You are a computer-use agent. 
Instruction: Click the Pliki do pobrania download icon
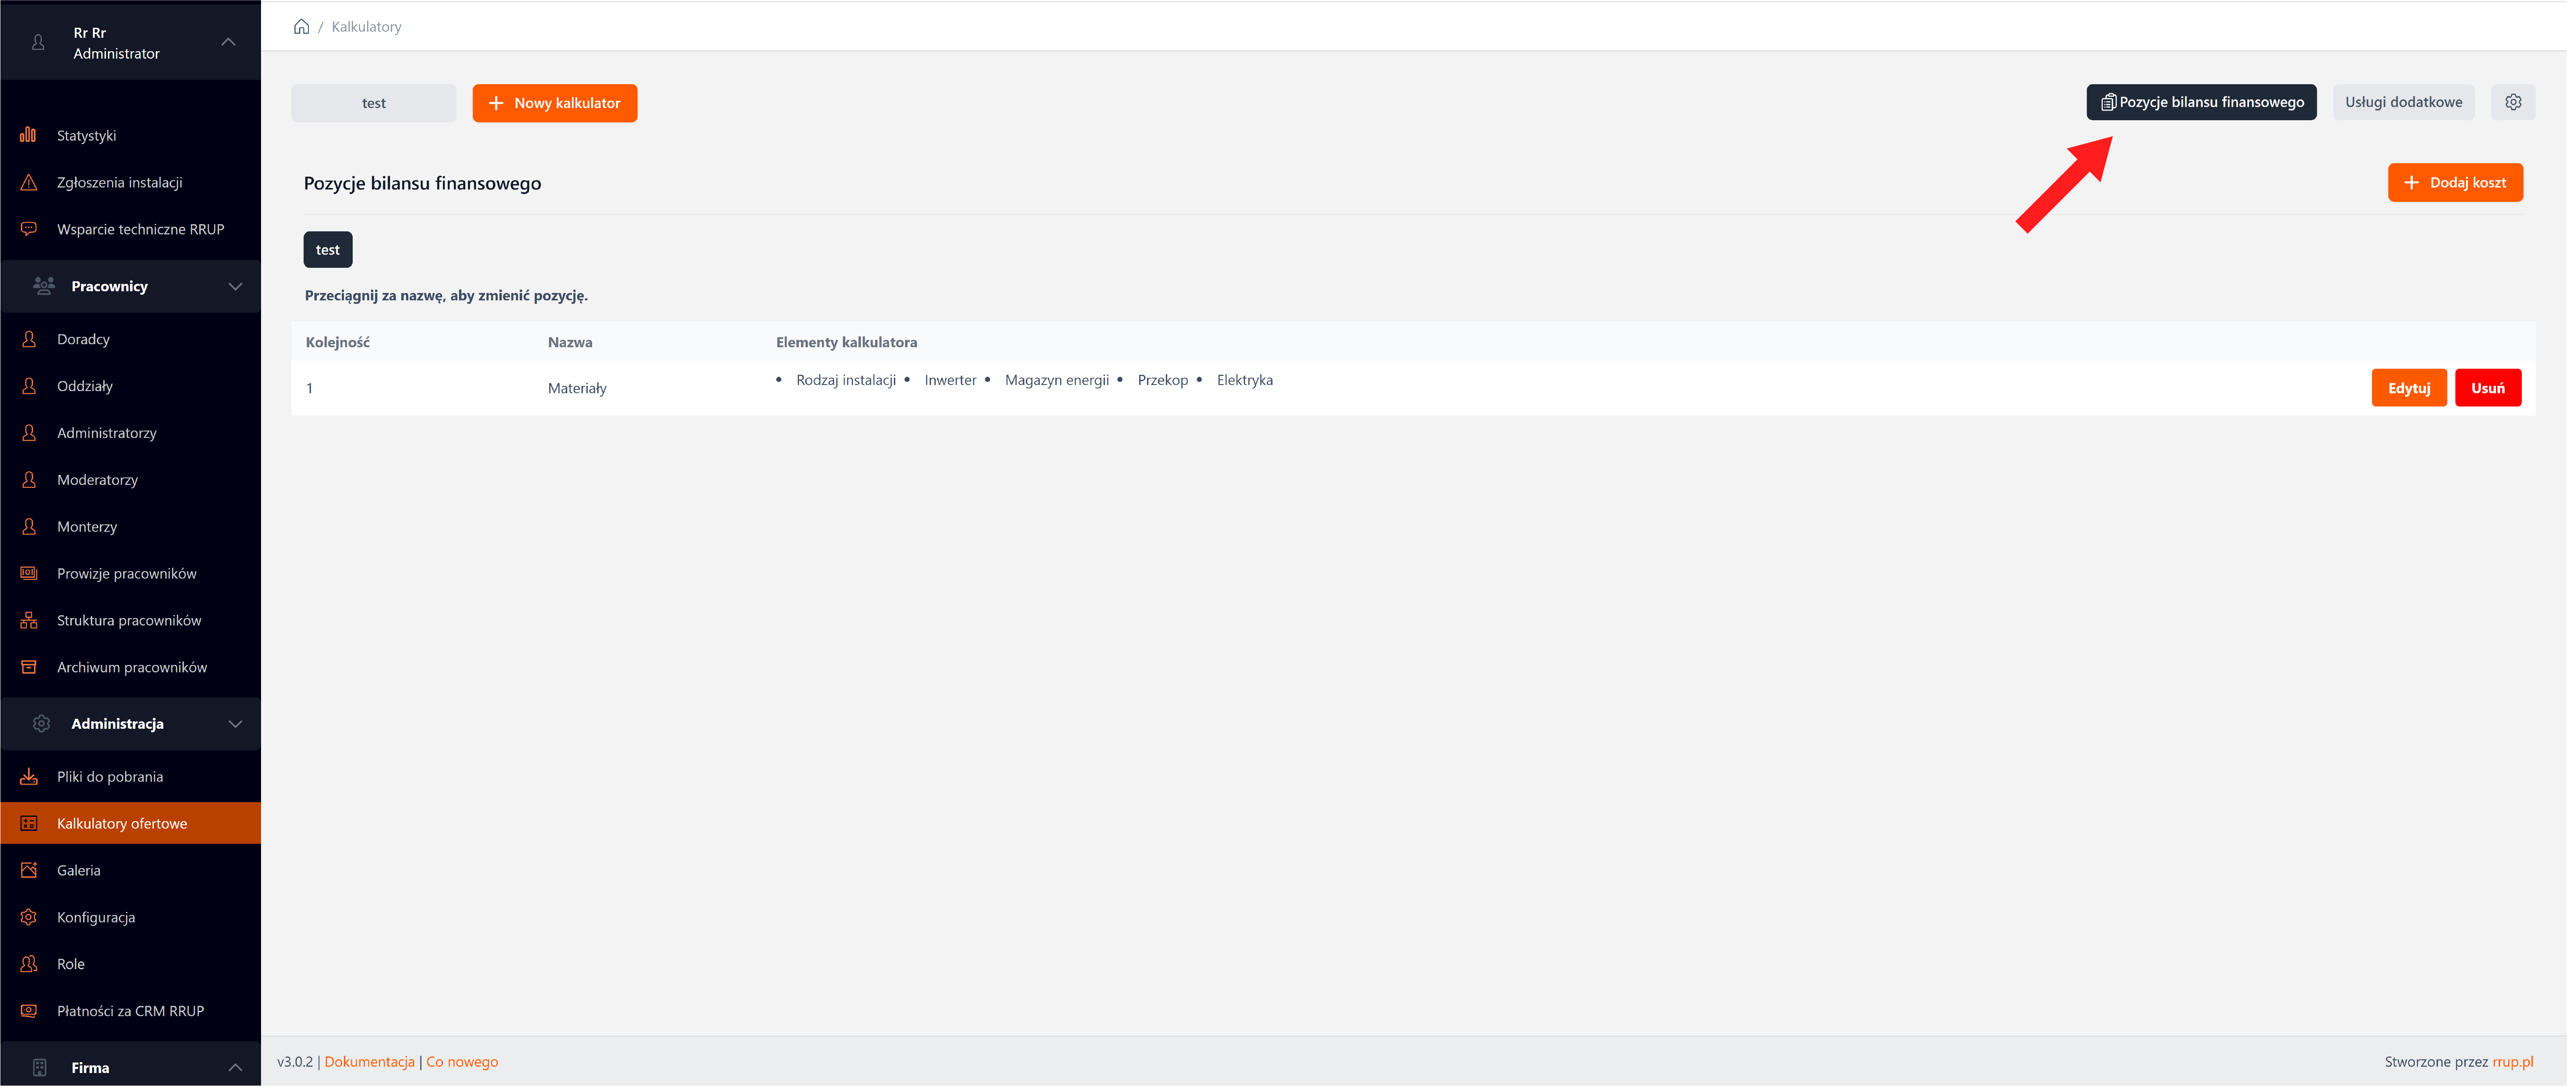click(x=28, y=777)
